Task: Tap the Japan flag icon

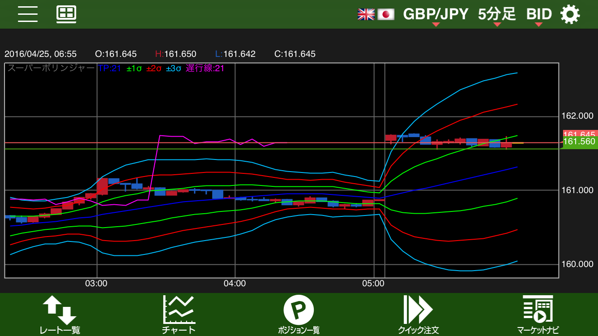Action: [386, 14]
